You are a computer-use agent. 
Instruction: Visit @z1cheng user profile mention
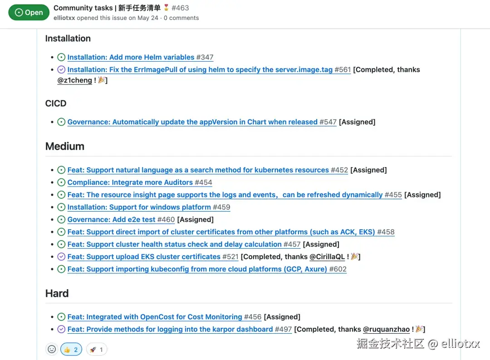coord(74,80)
